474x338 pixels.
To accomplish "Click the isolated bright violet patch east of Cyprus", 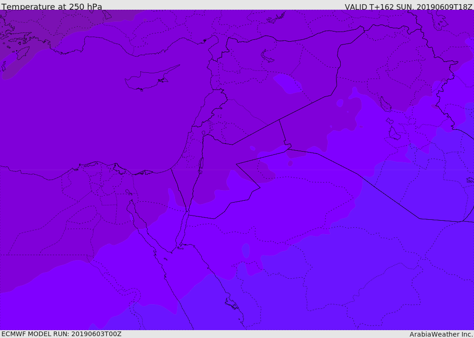I will tap(288, 83).
